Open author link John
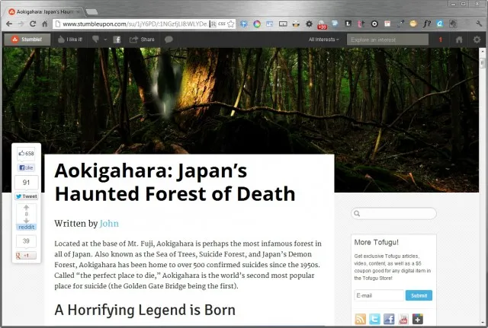The image size is (488, 328). [x=109, y=224]
